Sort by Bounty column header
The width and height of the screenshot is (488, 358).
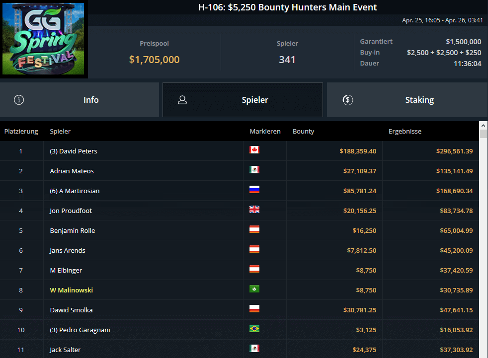coord(303,132)
